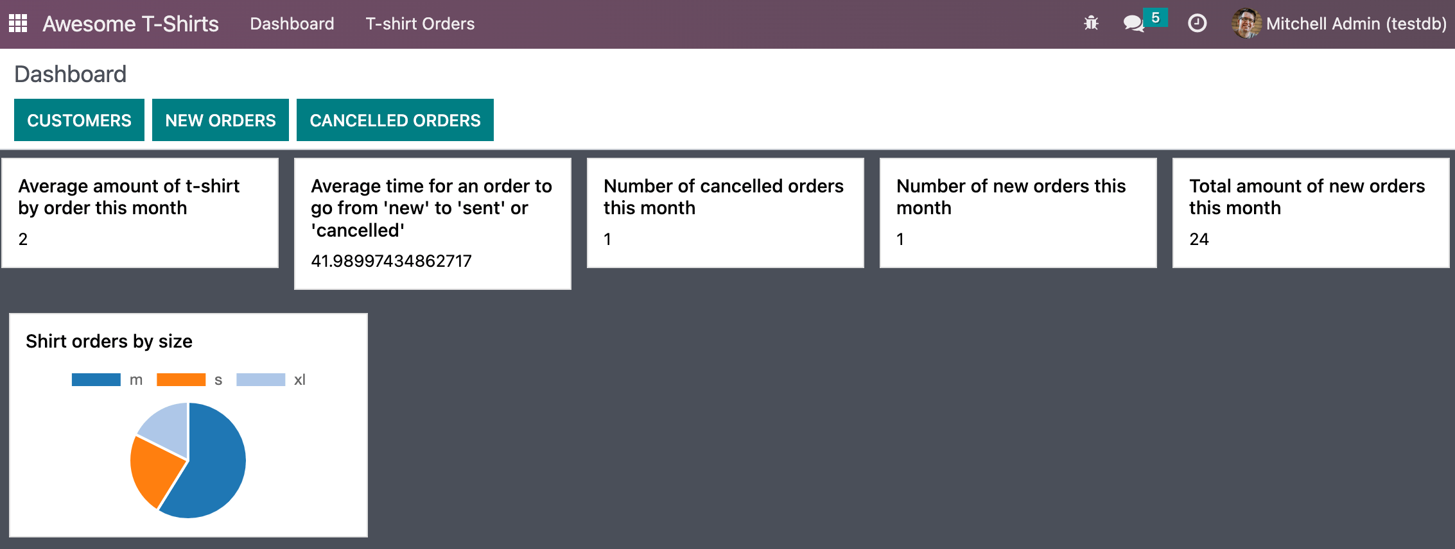Click the Cancelled Orders button
The height and width of the screenshot is (549, 1455).
pos(395,120)
